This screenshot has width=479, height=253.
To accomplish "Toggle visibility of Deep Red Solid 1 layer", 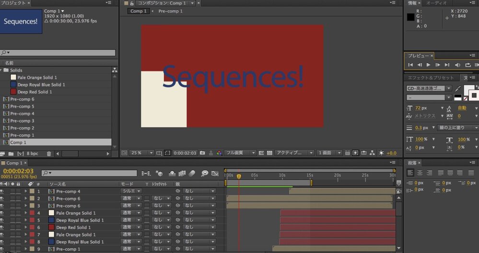I will (2, 228).
